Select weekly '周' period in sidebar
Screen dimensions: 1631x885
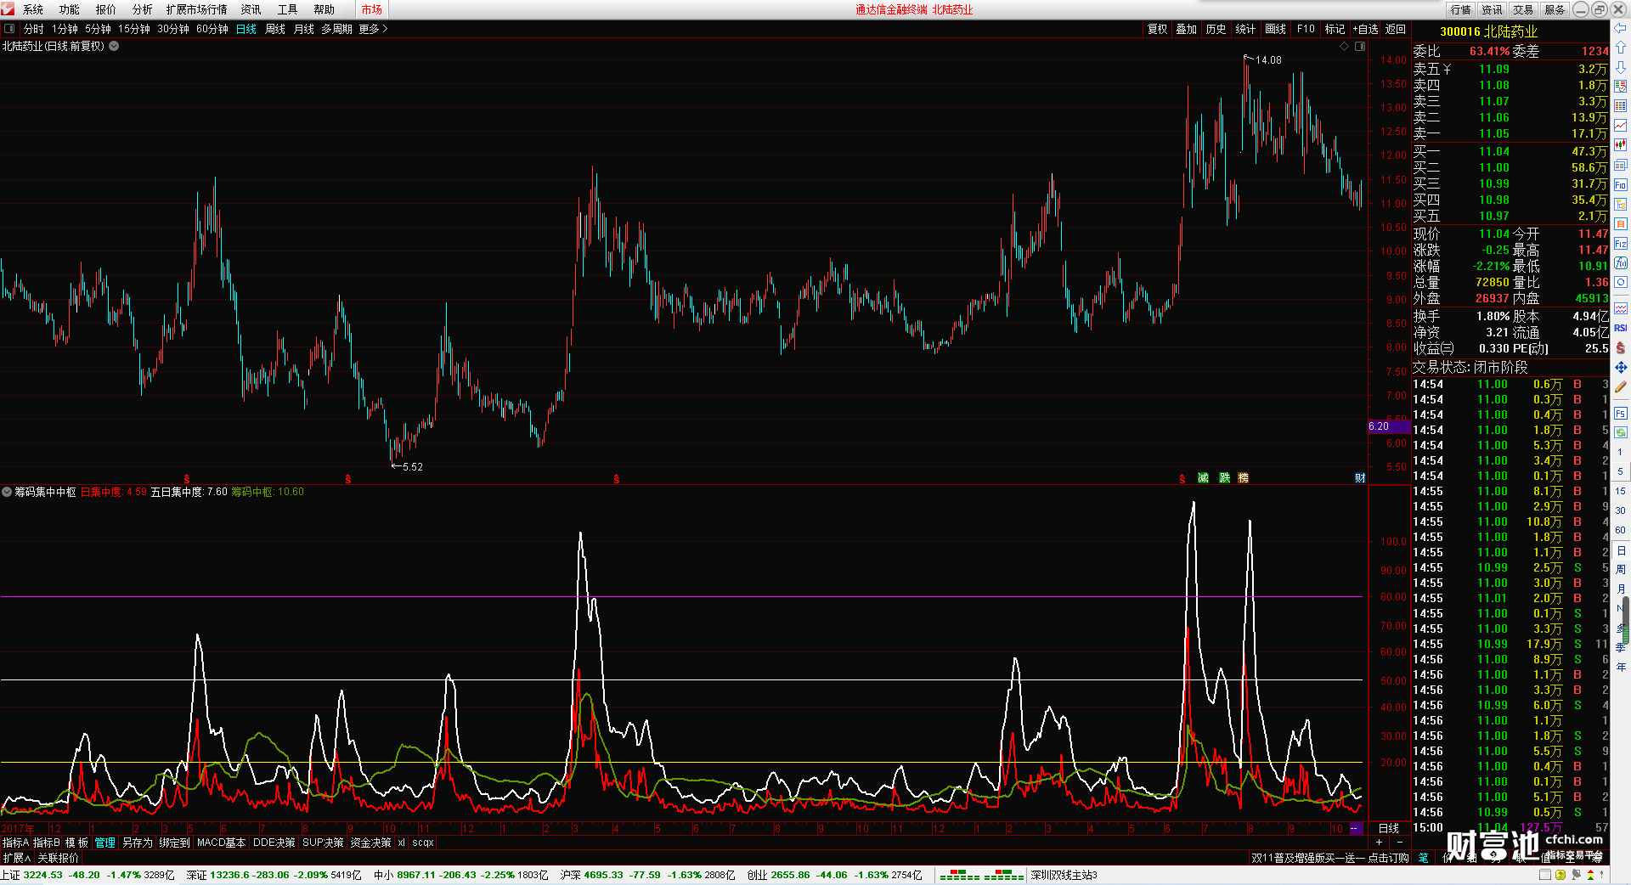[1620, 569]
